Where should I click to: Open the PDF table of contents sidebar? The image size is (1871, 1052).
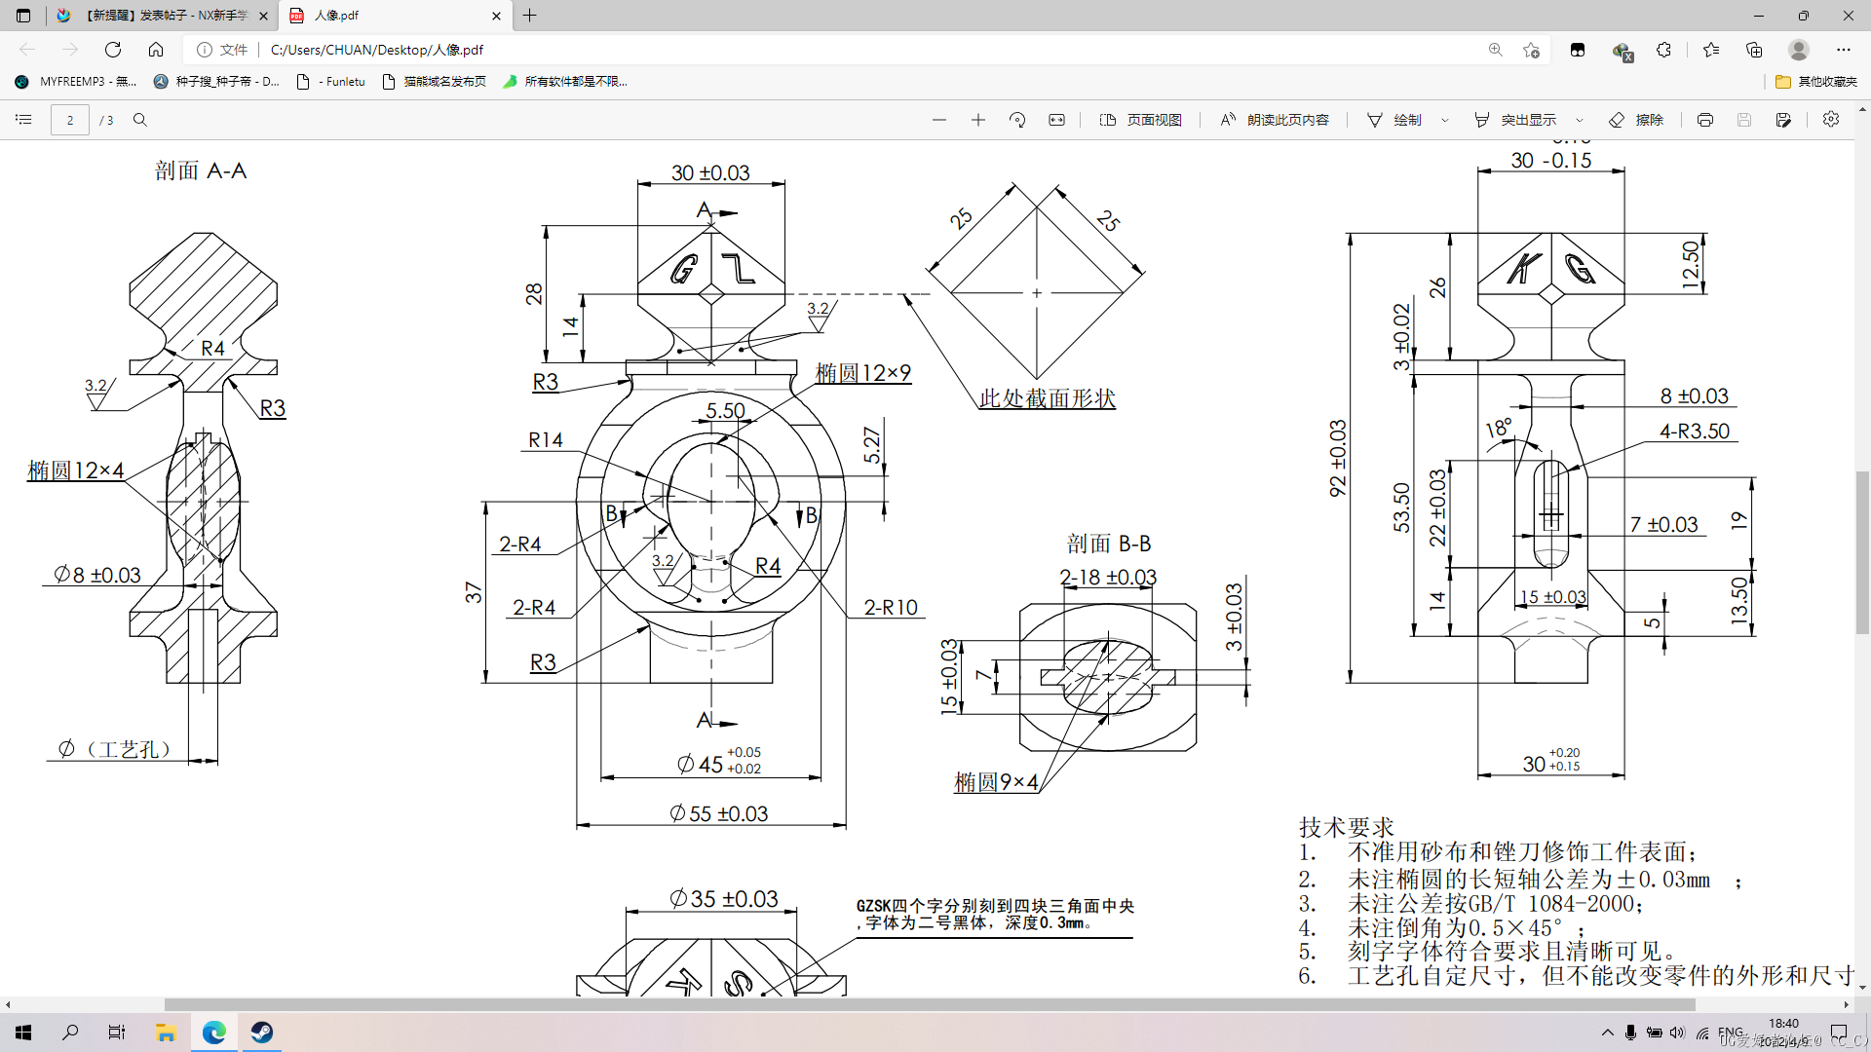24,120
